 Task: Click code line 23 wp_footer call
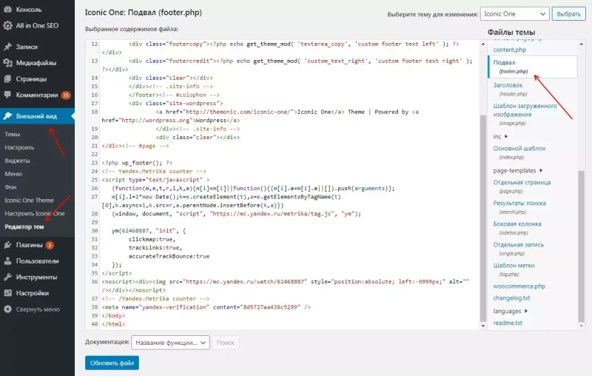[137, 163]
